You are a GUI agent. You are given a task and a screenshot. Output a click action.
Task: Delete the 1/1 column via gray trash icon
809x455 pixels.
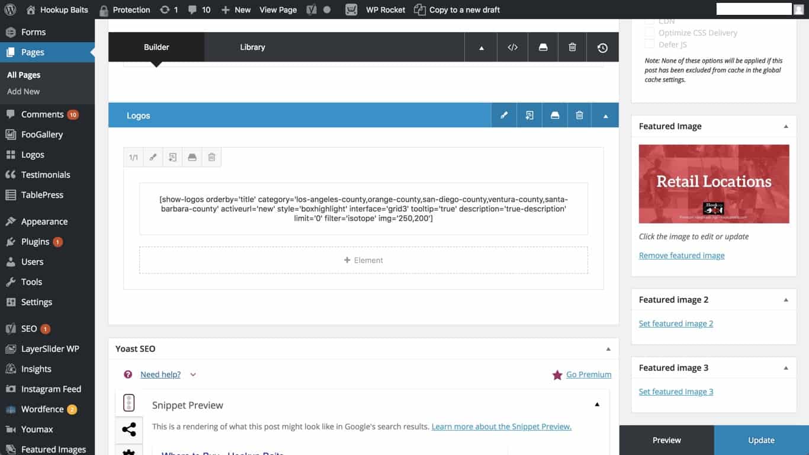pos(211,158)
